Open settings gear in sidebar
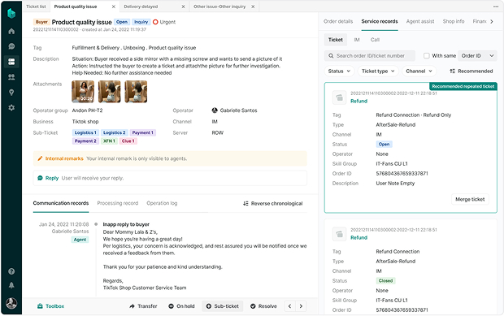Screen dimensions: 504x316 [11, 107]
